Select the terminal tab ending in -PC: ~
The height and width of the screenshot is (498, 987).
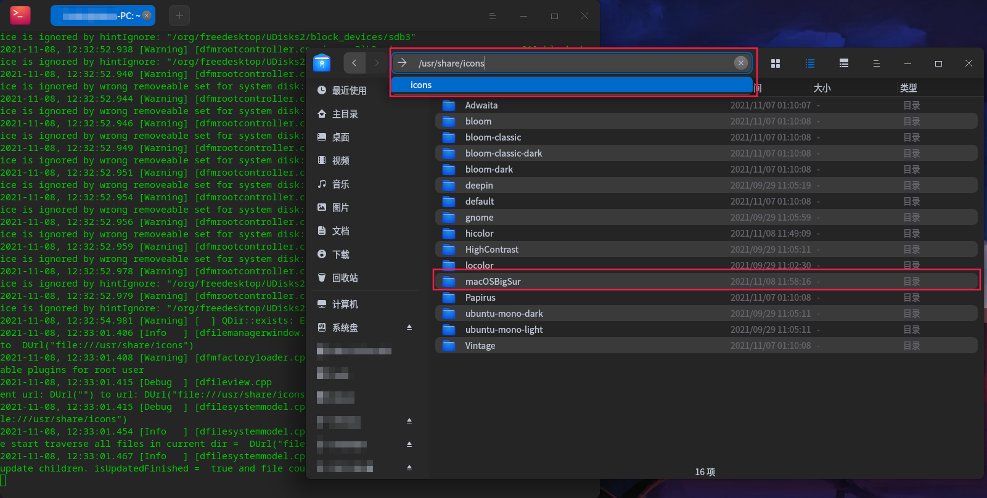102,15
